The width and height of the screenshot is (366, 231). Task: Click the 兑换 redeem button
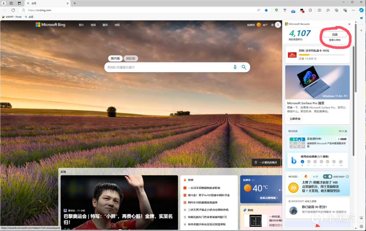point(335,34)
